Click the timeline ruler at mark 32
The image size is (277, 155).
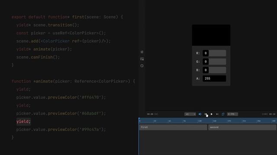[155, 121]
